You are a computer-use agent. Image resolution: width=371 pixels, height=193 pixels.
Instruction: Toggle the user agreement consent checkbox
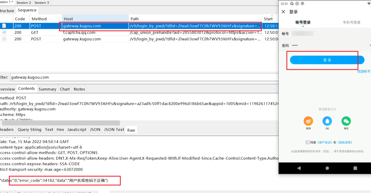click(x=307, y=142)
